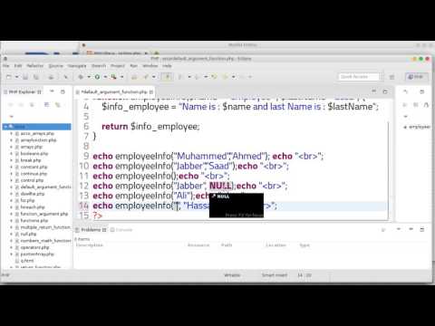Click the Debug bug icon in toolbar
Viewport: 435px width, 326px height.
pos(81,77)
